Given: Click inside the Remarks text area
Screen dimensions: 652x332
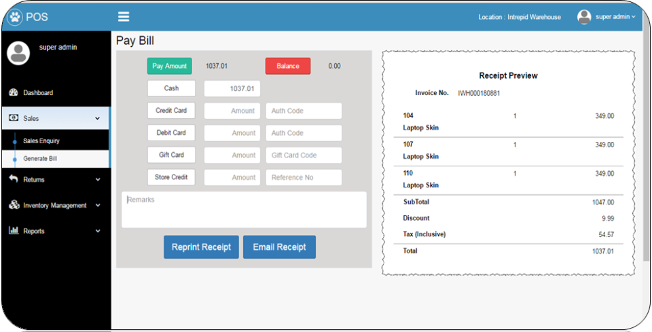Looking at the screenshot, I should pos(244,209).
